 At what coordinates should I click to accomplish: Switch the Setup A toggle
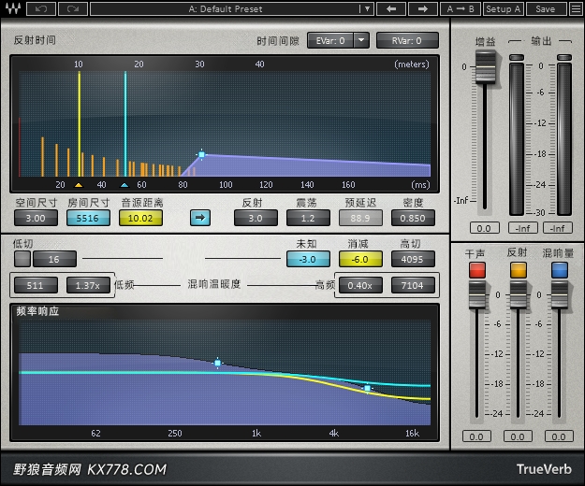pos(504,8)
